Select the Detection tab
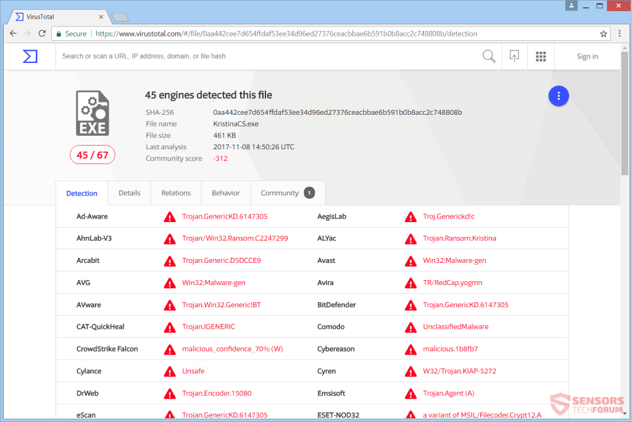 click(x=82, y=193)
